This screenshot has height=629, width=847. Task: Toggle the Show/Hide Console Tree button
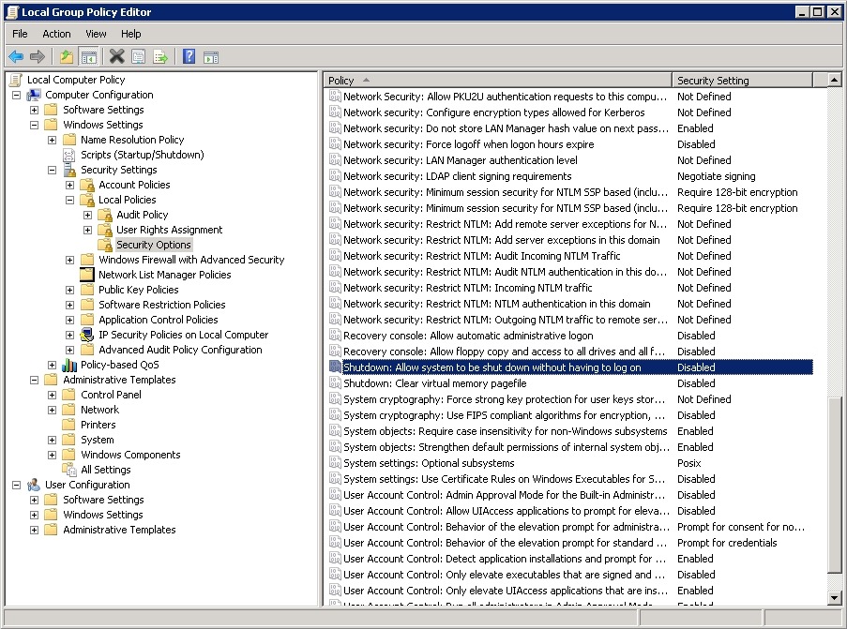point(88,57)
